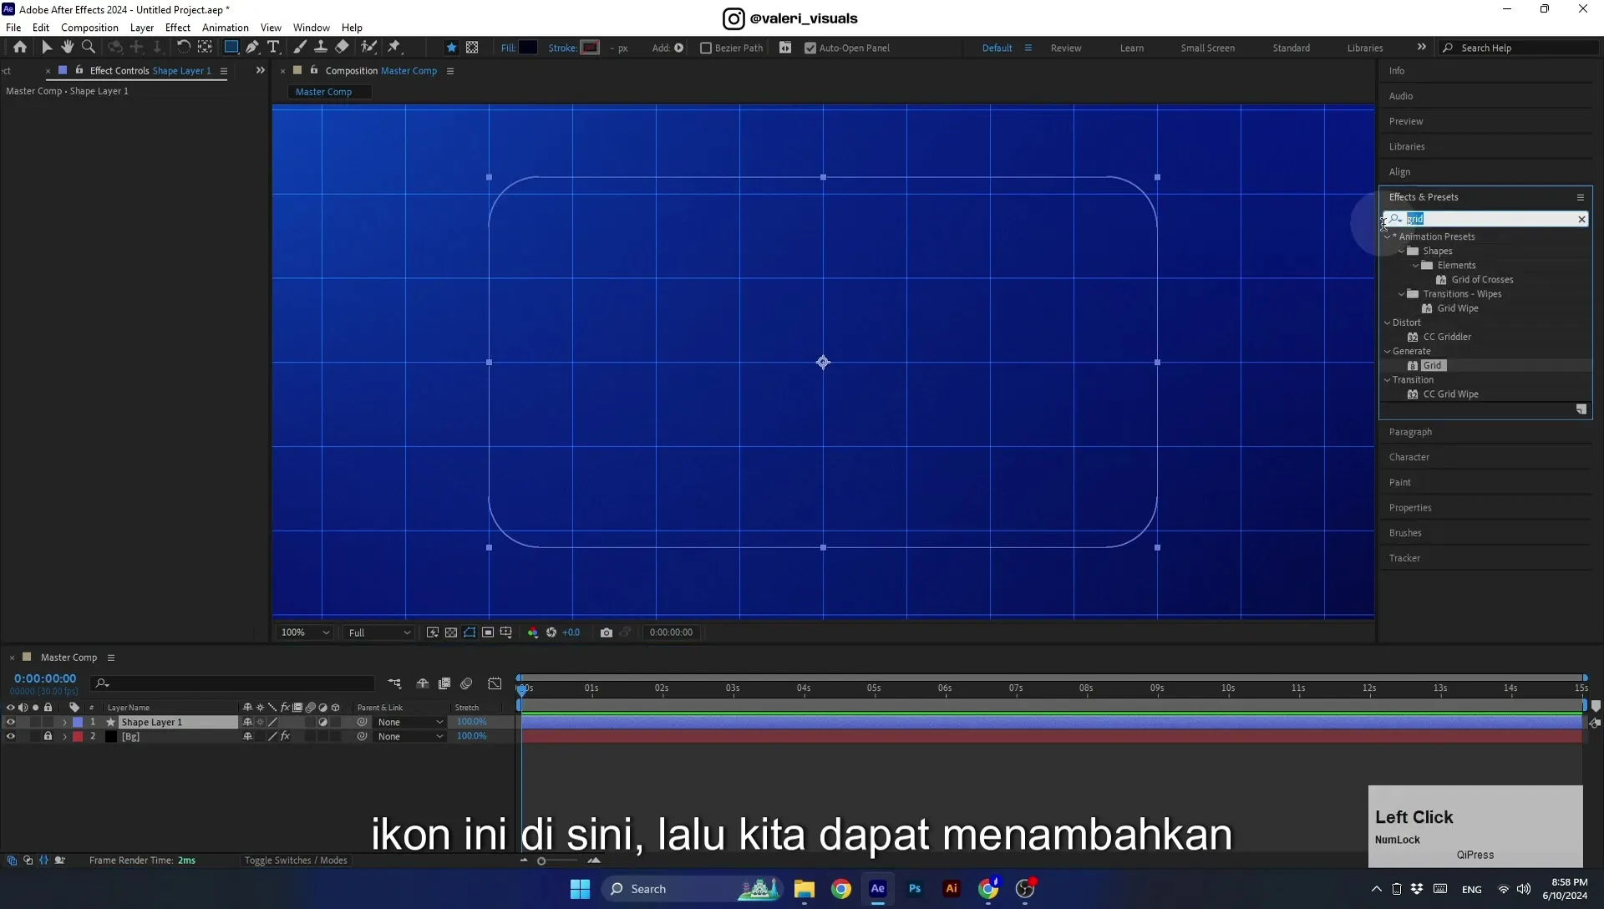Unlock the [Bg] layer lock toggle
This screenshot has width=1604, height=909.
tap(48, 736)
